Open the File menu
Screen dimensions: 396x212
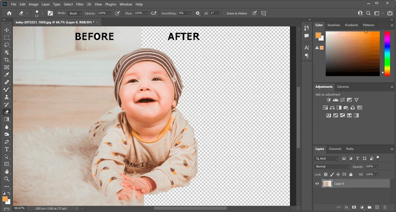[x=14, y=4]
